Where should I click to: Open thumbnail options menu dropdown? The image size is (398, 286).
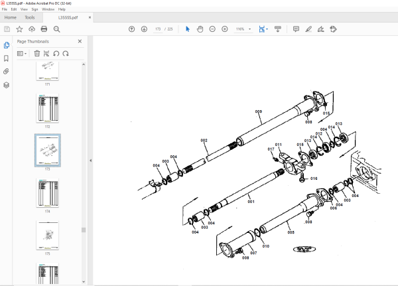[22, 54]
